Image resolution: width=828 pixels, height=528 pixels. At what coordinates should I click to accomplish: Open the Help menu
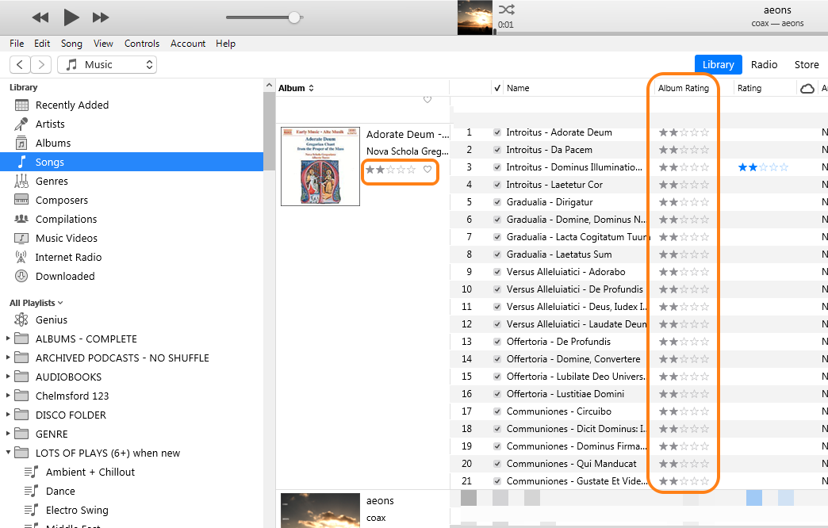click(x=225, y=44)
